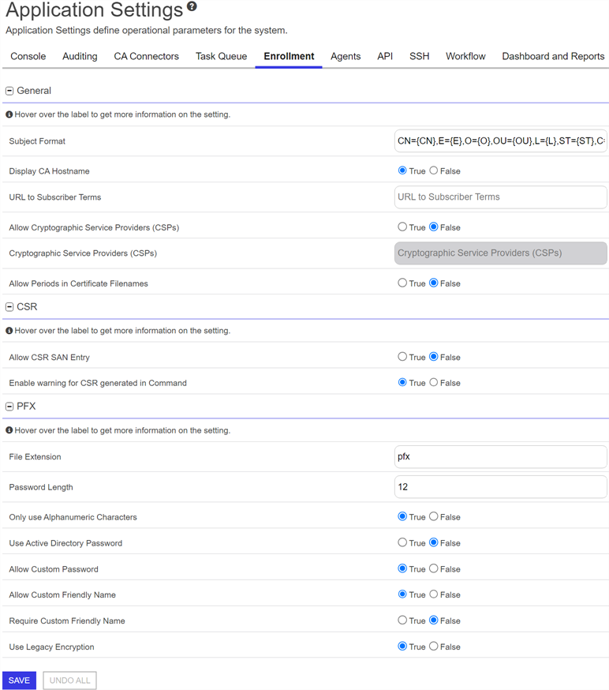The image size is (609, 690).
Task: Click the URL to Subscriber Terms field
Action: point(500,197)
